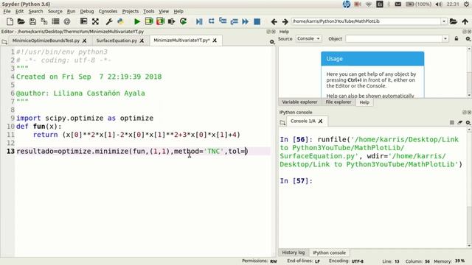Open the system volume indicator
This screenshot has width=472, height=265.
pos(439,4)
